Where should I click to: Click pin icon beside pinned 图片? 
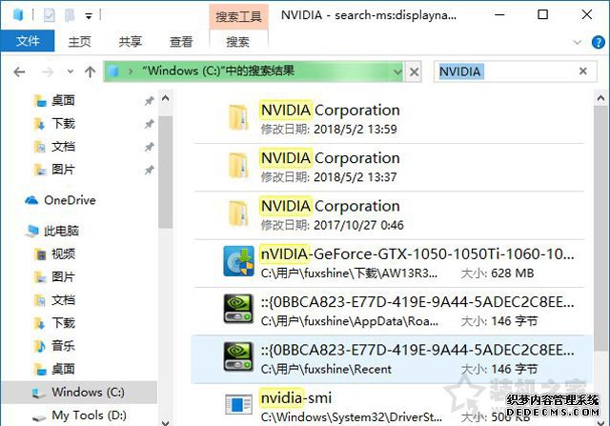tap(149, 170)
